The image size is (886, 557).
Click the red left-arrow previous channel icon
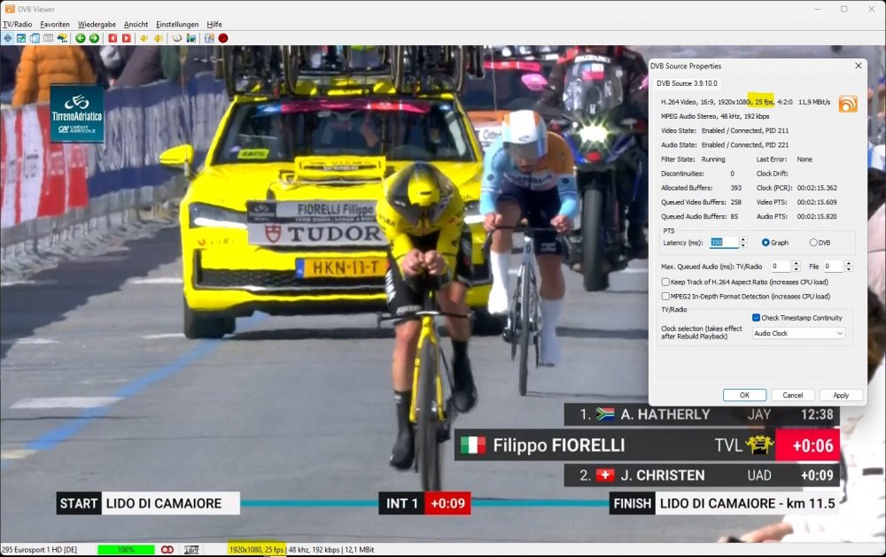pos(113,38)
